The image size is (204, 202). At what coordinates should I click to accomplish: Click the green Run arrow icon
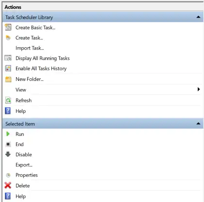click(8, 134)
